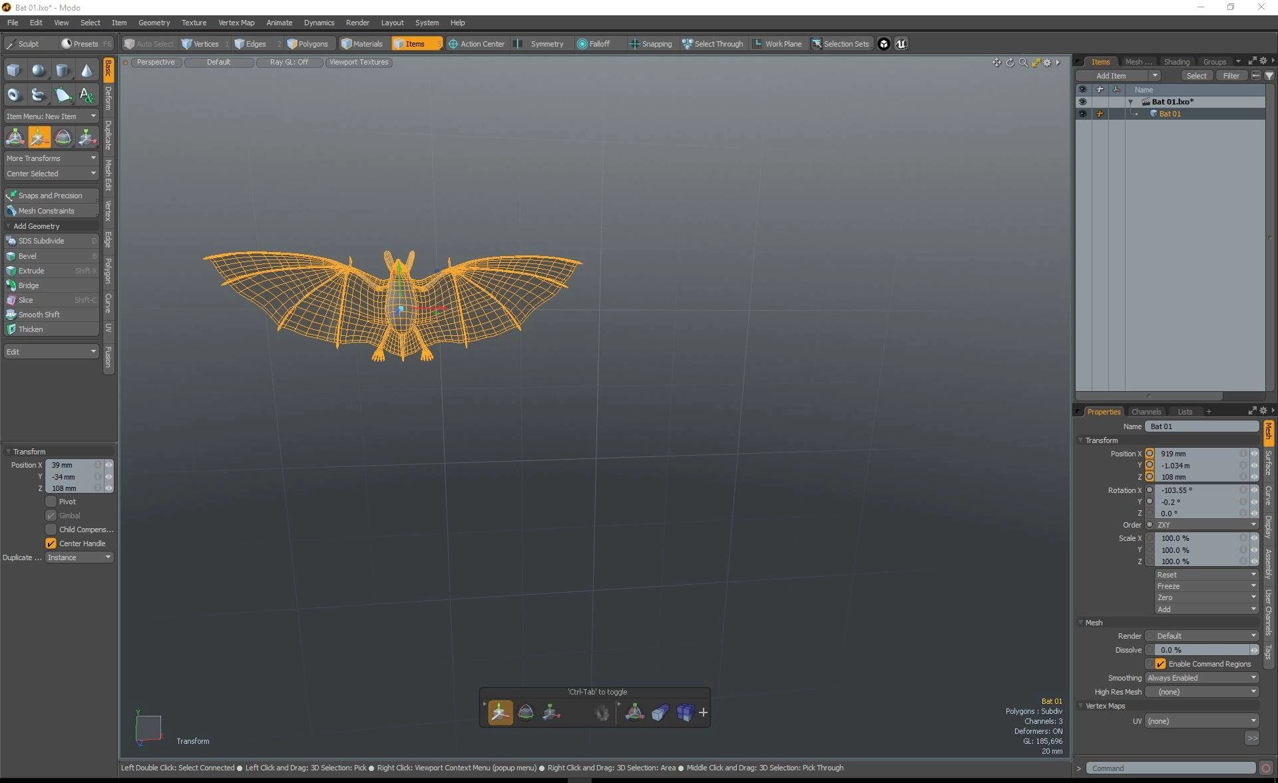Click the Bevel tool button
The width and height of the screenshot is (1278, 783).
tap(51, 256)
